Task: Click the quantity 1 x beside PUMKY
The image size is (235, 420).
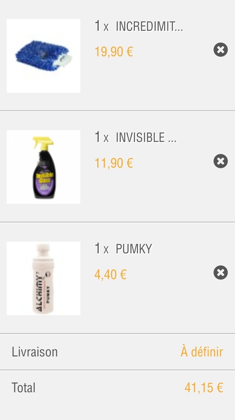Action: (x=102, y=249)
